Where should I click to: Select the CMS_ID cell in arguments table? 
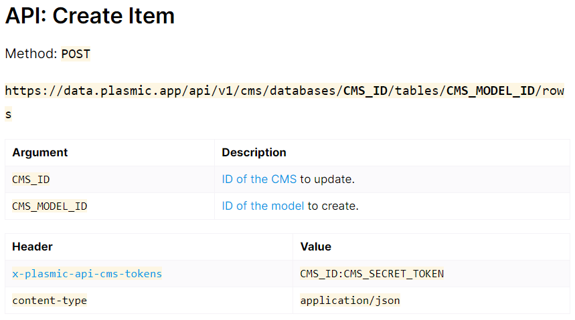point(31,180)
